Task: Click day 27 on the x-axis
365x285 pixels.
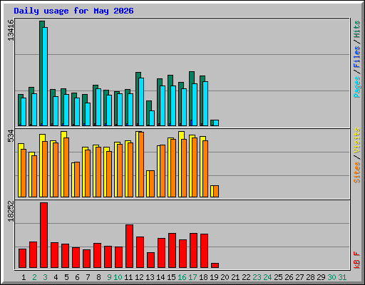Action: coord(299,277)
